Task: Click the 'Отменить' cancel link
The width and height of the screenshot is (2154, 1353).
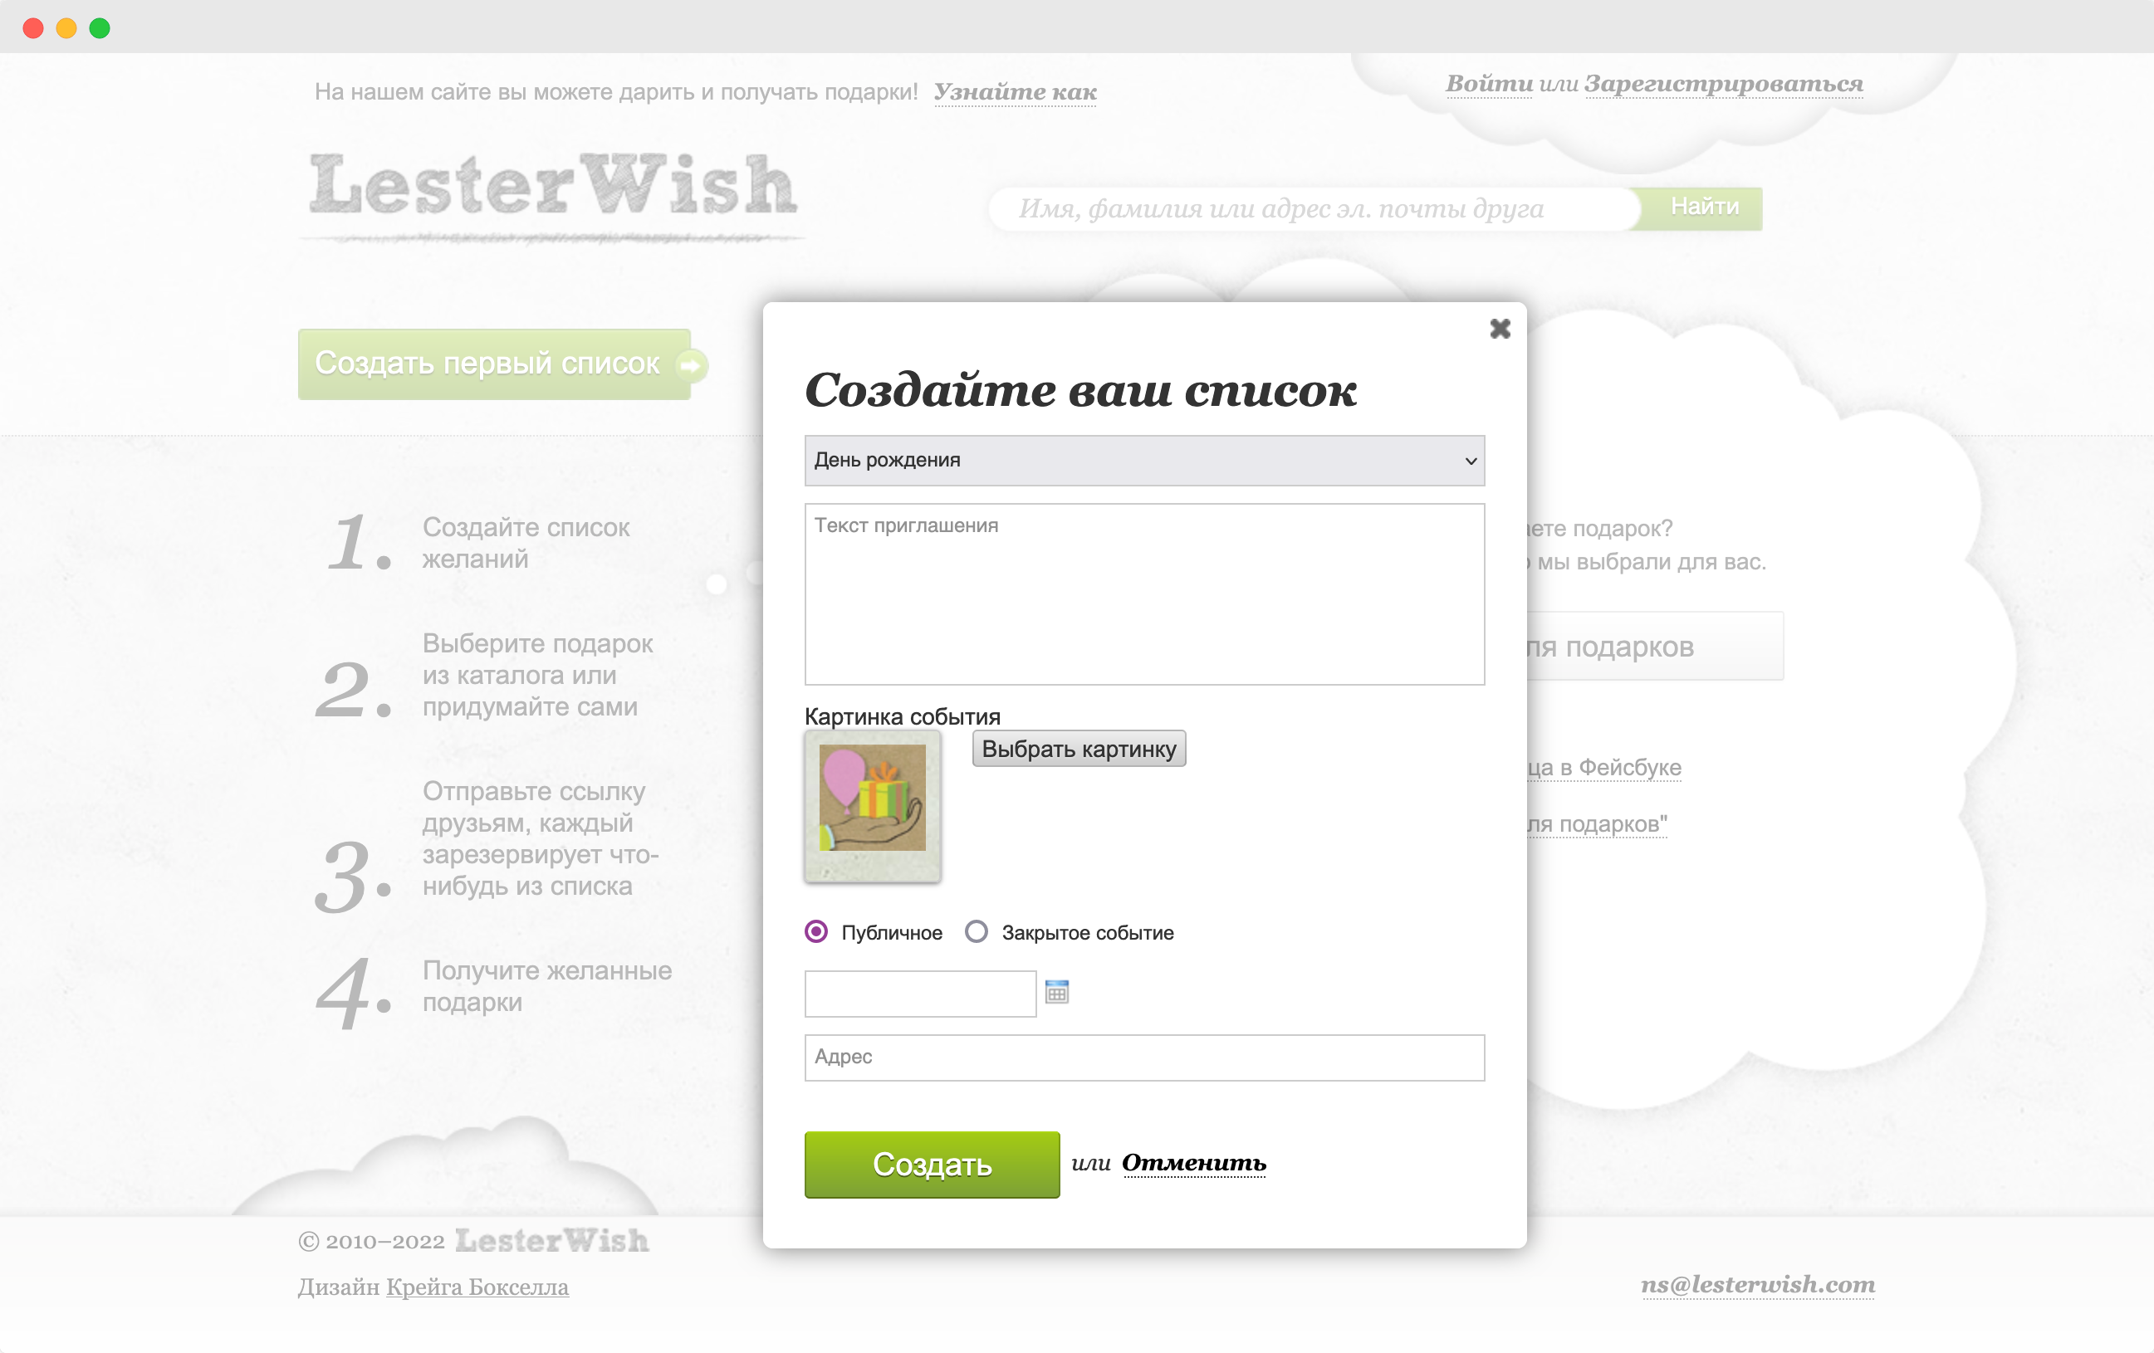Action: click(1200, 1163)
